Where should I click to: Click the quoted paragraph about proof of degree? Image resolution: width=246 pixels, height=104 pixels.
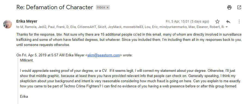point(130,79)
